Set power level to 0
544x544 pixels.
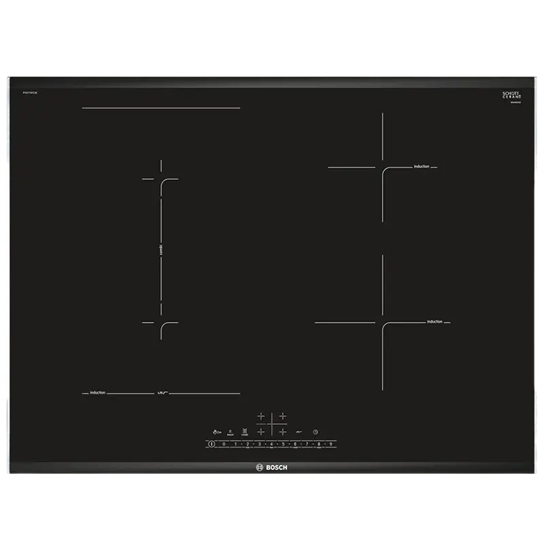[x=224, y=444]
